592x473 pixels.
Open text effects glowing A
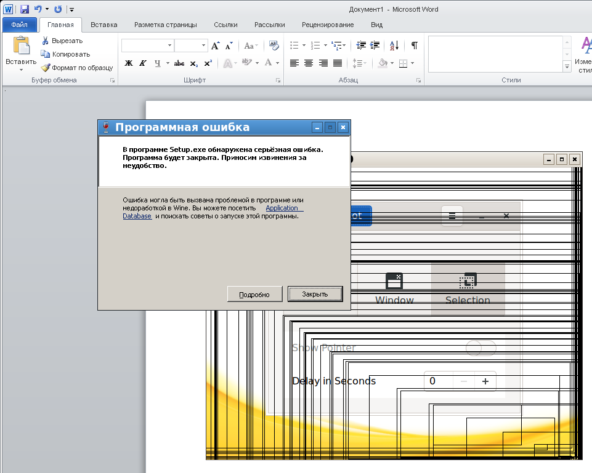(x=227, y=63)
